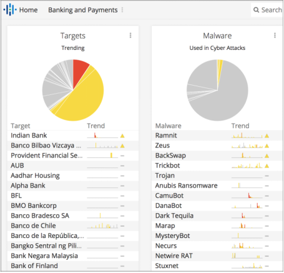Open the Banking and Payments tab
The image size is (284, 273).
pyautogui.click(x=83, y=10)
